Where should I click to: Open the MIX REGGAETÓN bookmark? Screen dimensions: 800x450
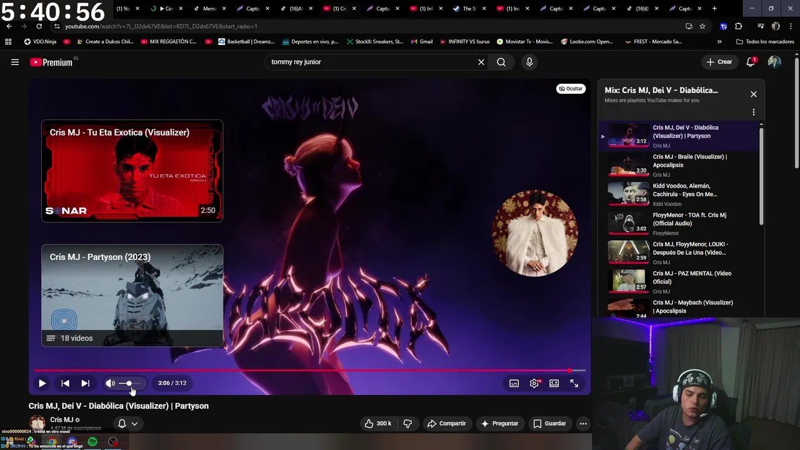(x=169, y=42)
